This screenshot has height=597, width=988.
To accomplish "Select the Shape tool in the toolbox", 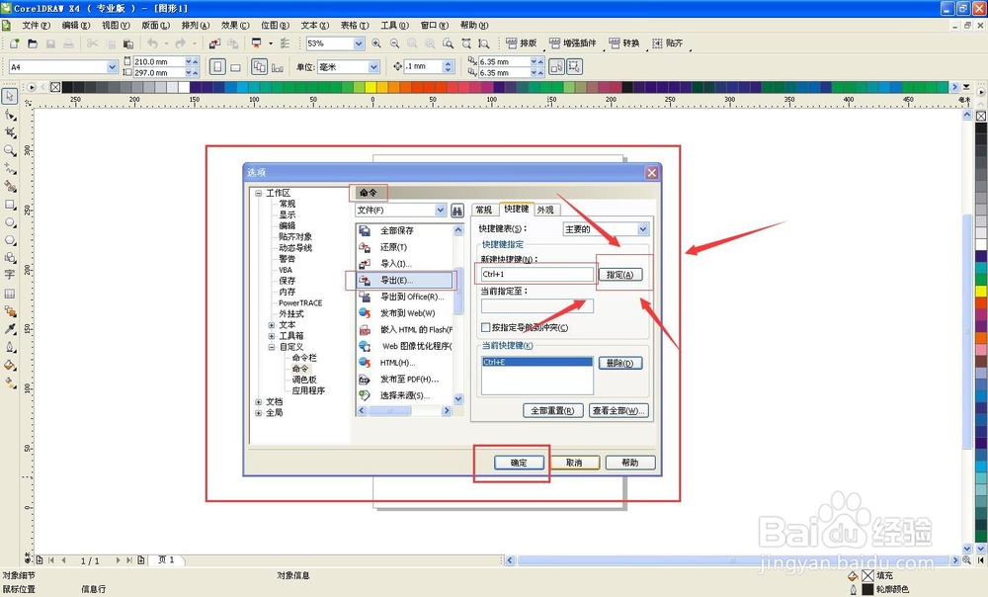I will (x=10, y=115).
